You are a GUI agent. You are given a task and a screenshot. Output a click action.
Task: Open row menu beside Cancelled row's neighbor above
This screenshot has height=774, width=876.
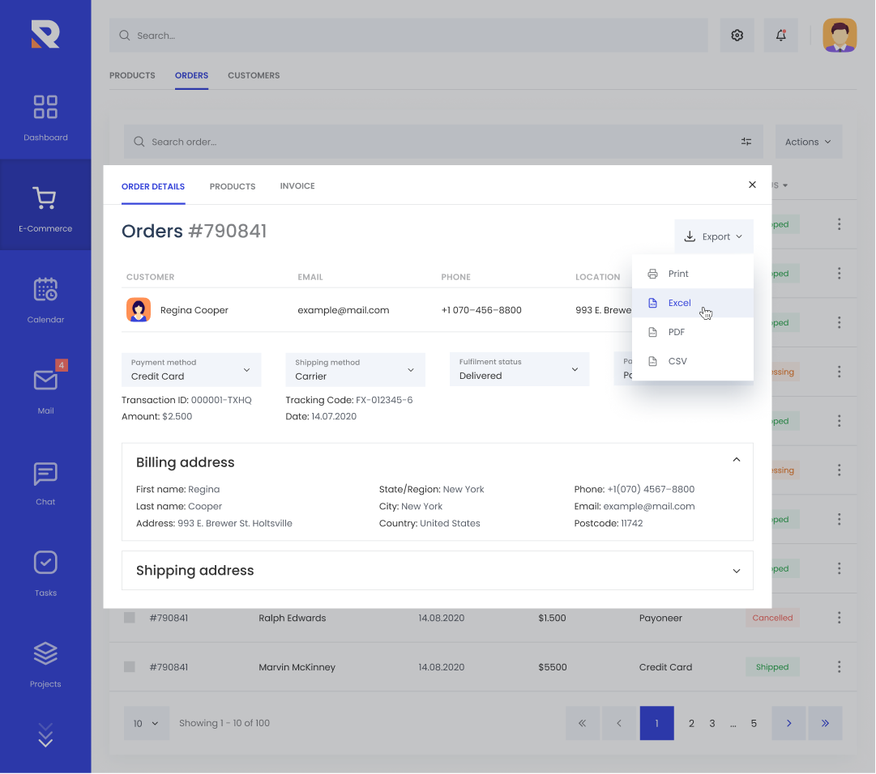[x=839, y=568]
